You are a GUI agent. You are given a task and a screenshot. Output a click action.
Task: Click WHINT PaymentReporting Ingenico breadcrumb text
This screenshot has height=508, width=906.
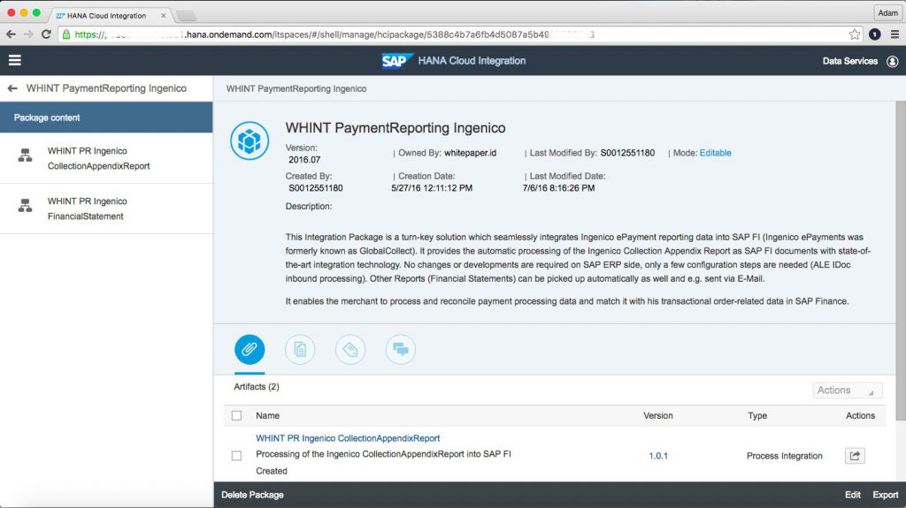point(296,89)
